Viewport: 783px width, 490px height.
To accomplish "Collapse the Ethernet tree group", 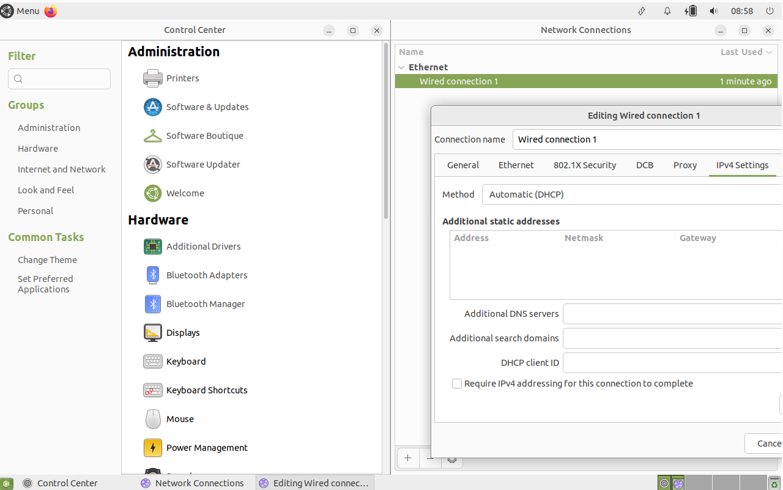I will coord(401,67).
